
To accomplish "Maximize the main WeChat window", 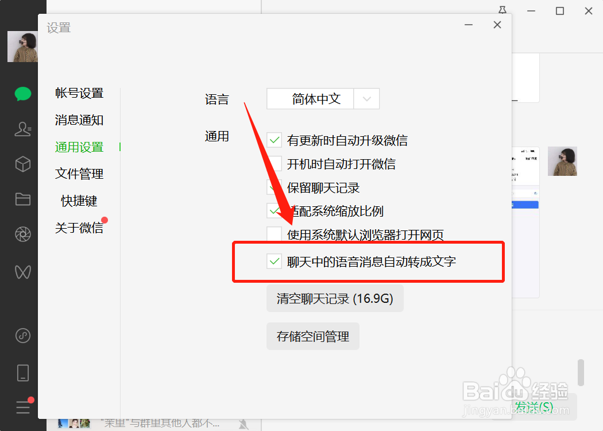I will [x=560, y=11].
